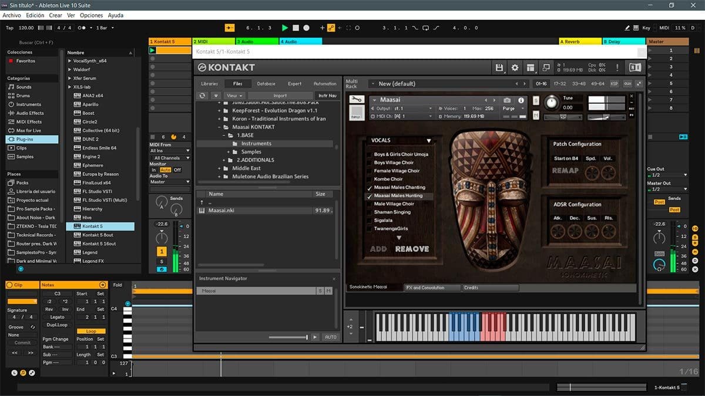This screenshot has height=396, width=705.
Task: Click Kontakt browser preview volume slider
Action: coord(288,337)
